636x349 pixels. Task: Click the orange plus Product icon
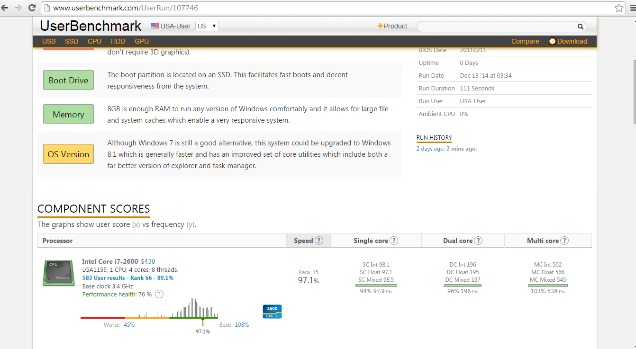tap(380, 26)
